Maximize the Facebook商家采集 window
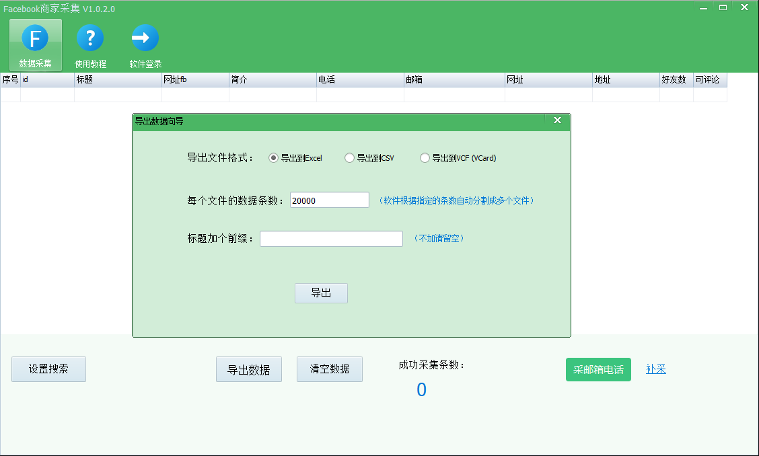759x456 pixels. [x=723, y=7]
